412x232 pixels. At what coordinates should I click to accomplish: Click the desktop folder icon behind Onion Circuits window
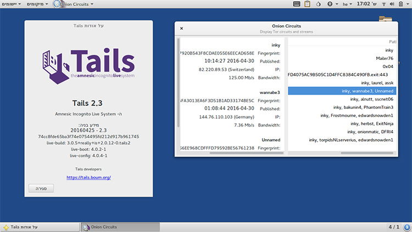(386, 19)
